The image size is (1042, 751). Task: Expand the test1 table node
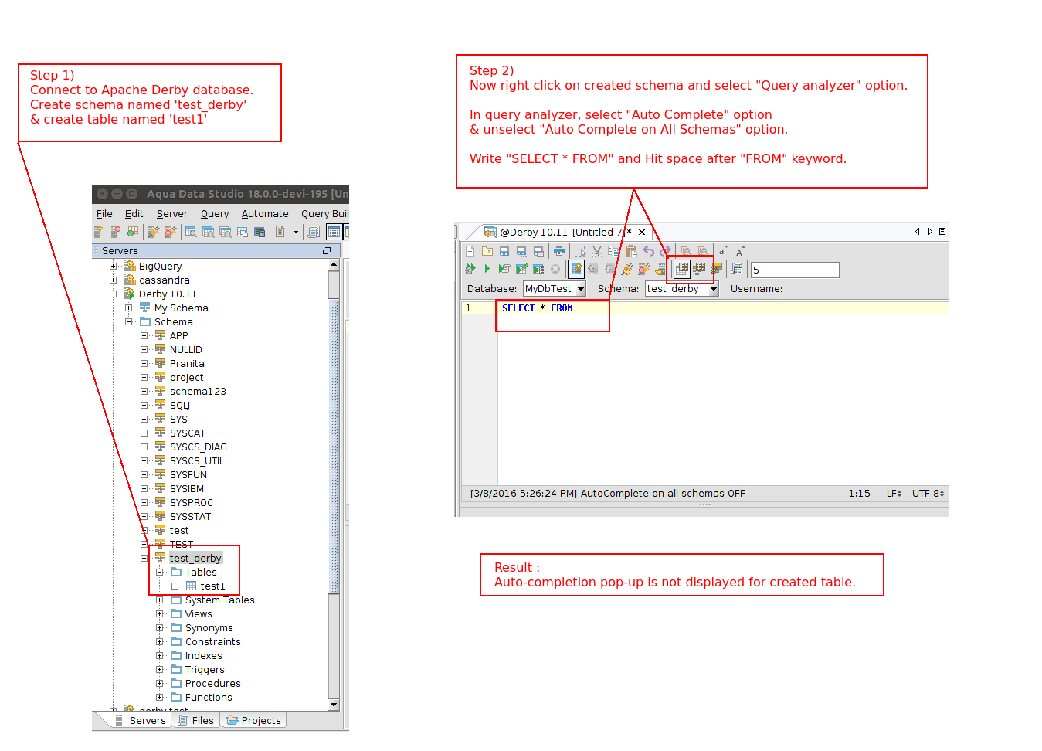click(175, 586)
